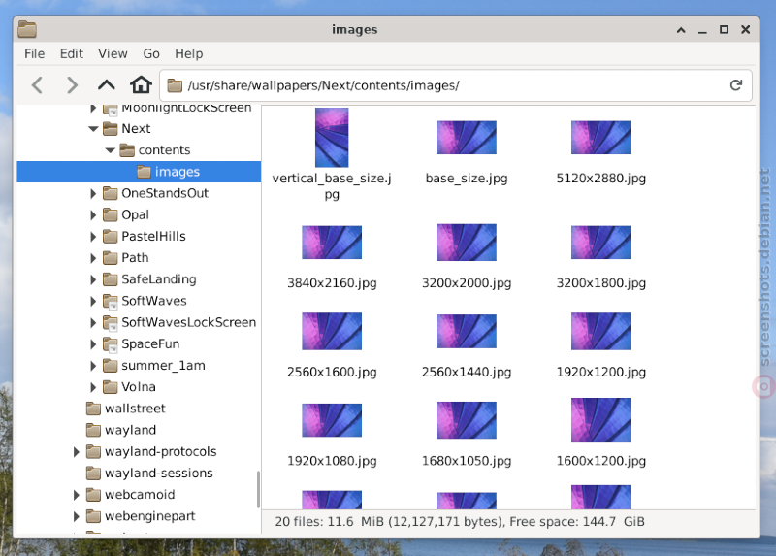Screen dimensions: 776x556
Task: Go back with the left arrow button
Action: pos(37,85)
